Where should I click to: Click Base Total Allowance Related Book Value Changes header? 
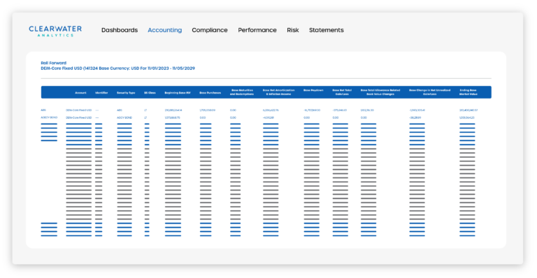coord(380,92)
